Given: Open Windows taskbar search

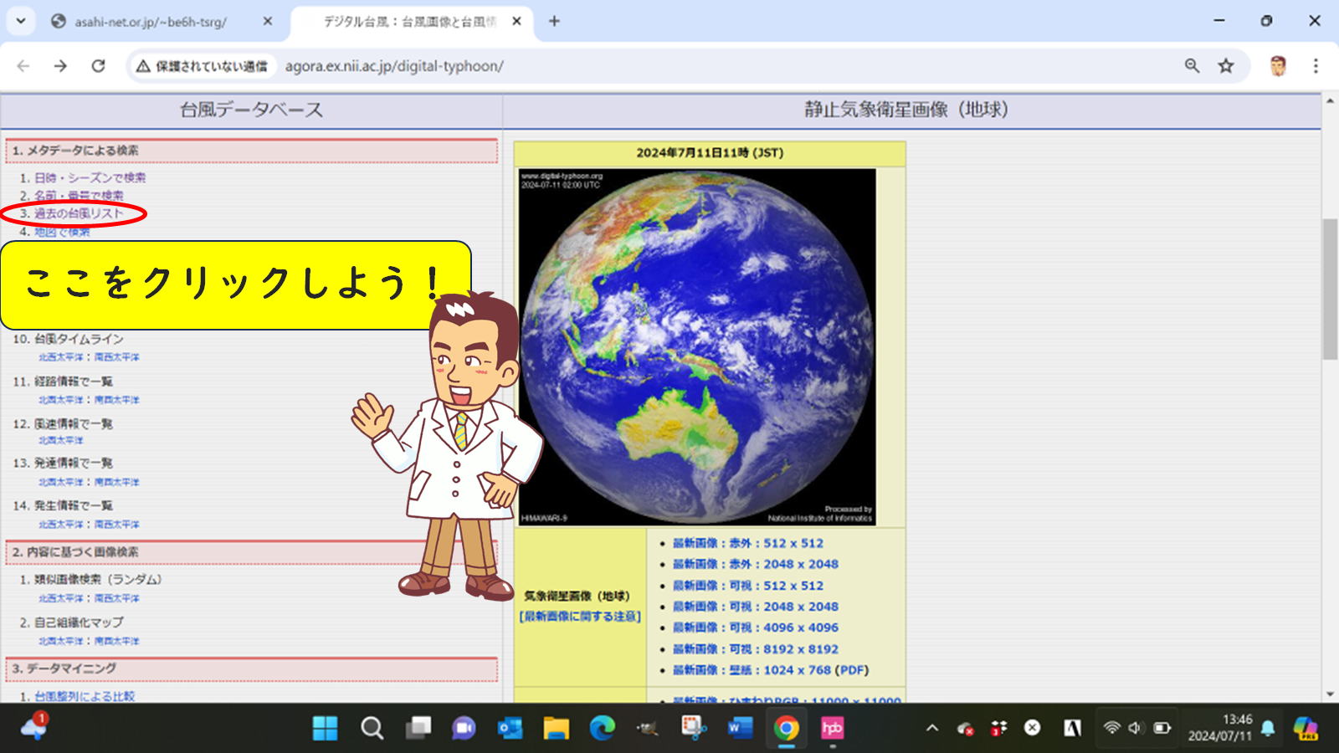Looking at the screenshot, I should click(x=372, y=728).
